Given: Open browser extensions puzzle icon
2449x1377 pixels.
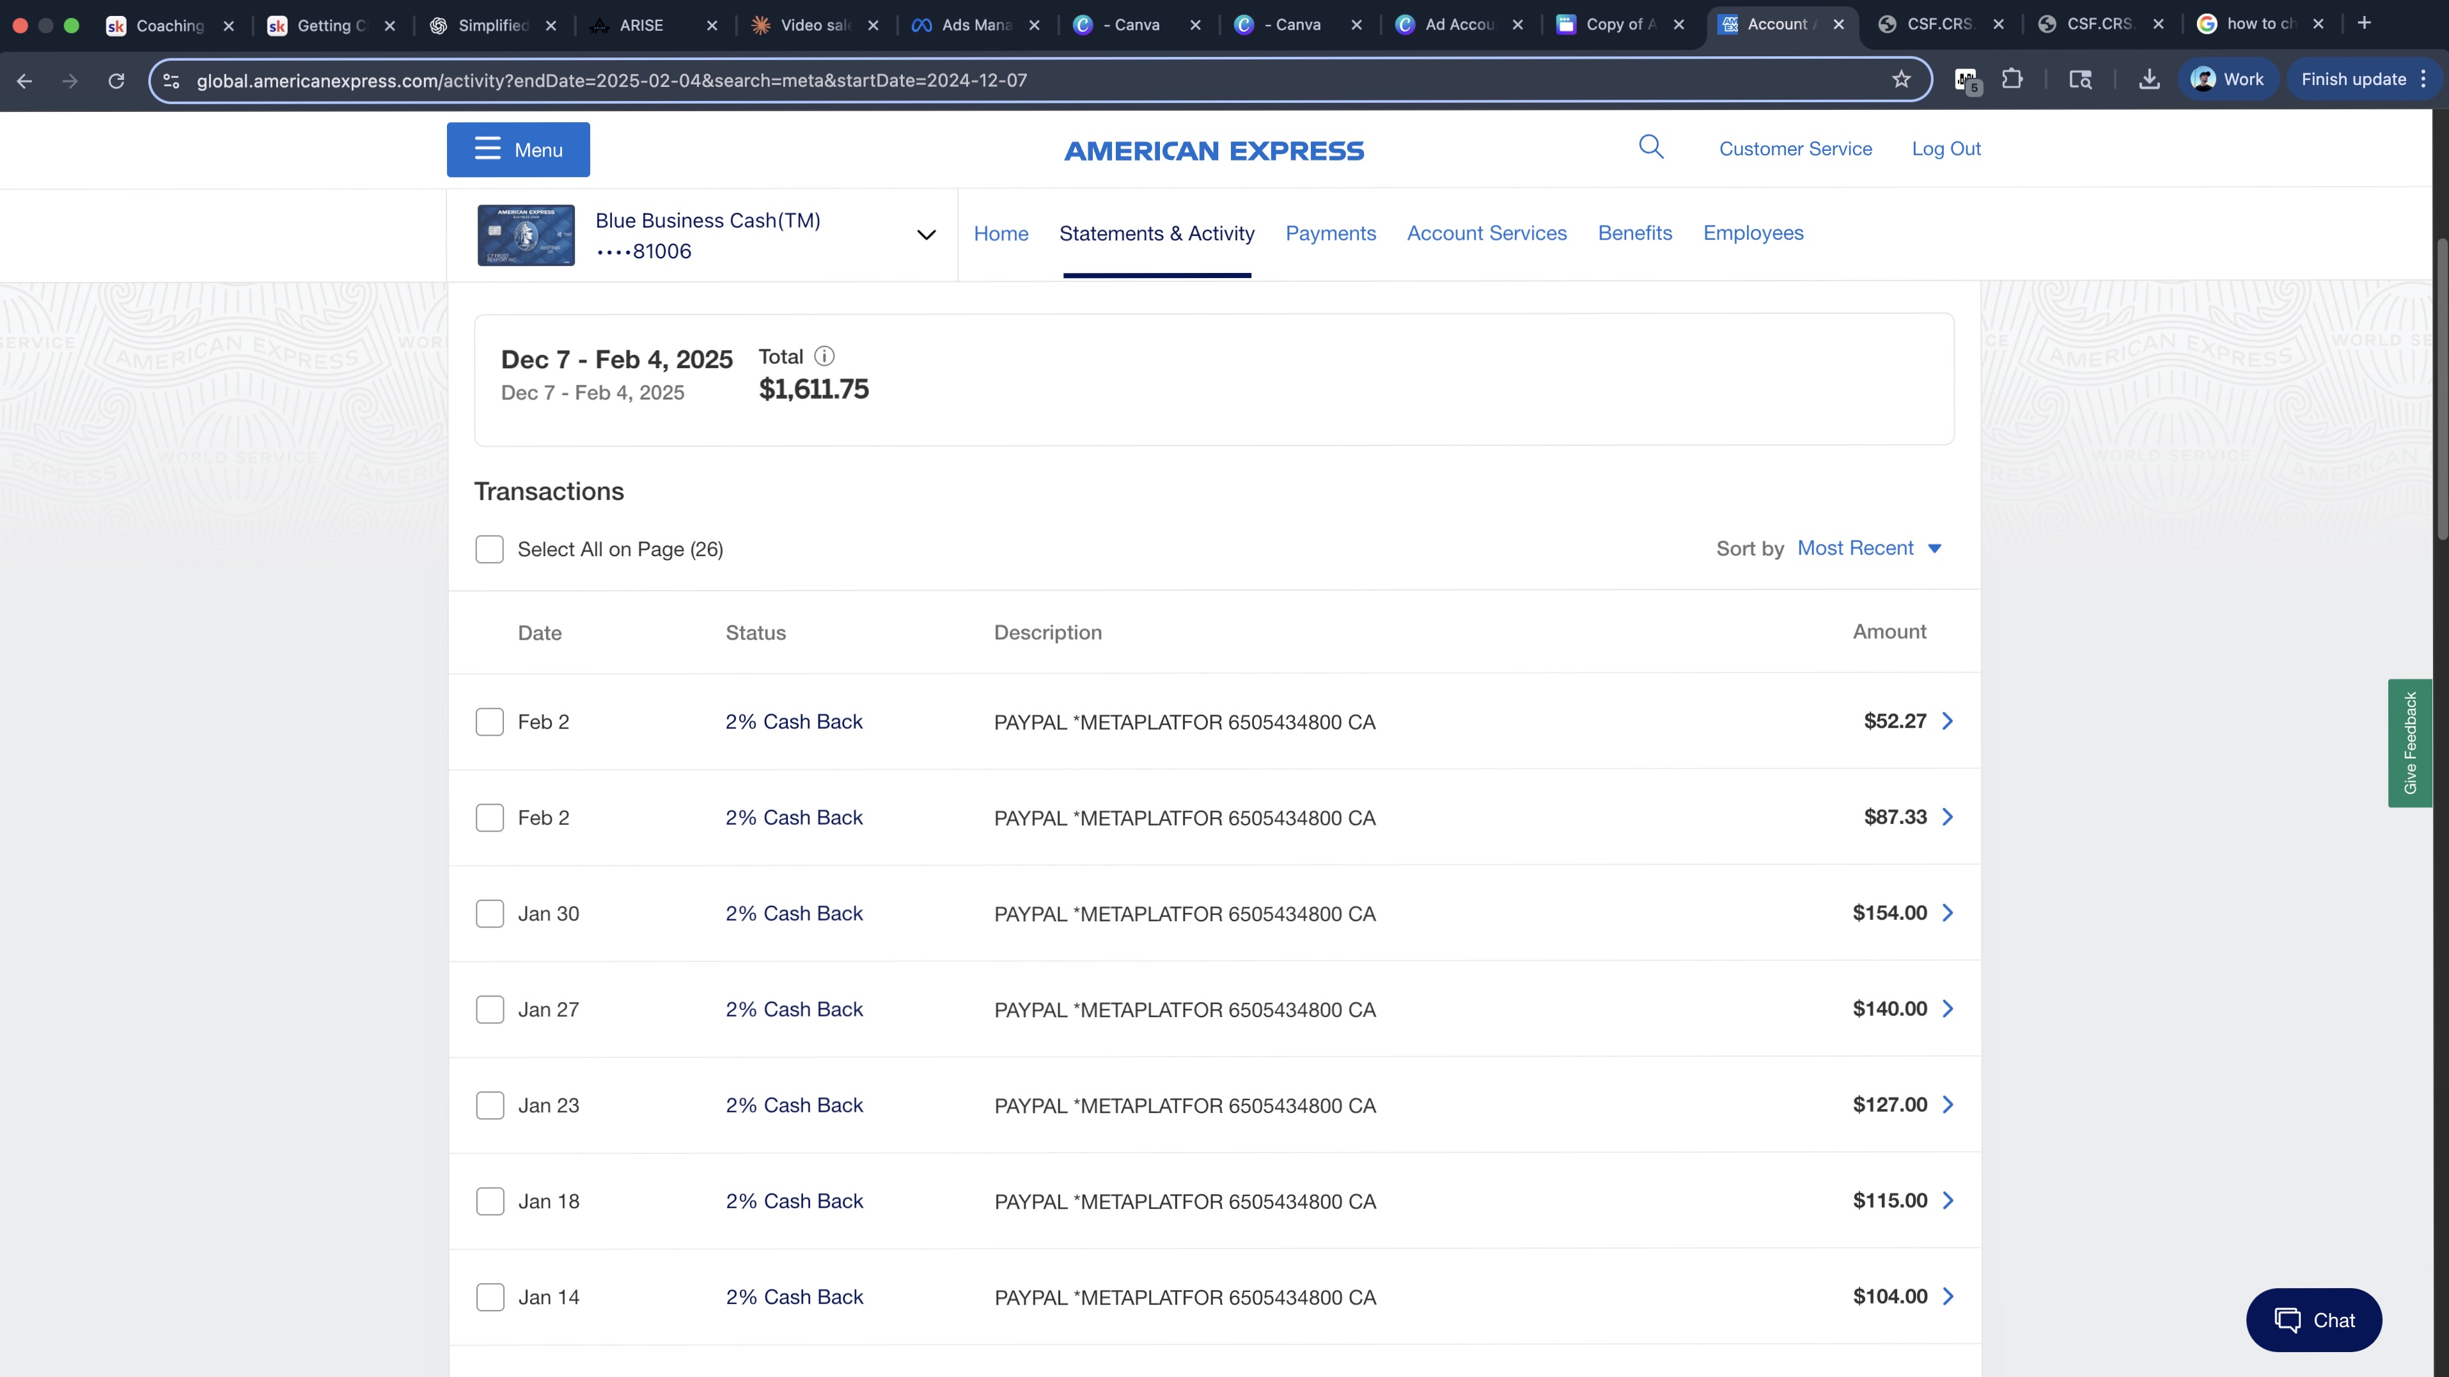Looking at the screenshot, I should coord(2012,80).
